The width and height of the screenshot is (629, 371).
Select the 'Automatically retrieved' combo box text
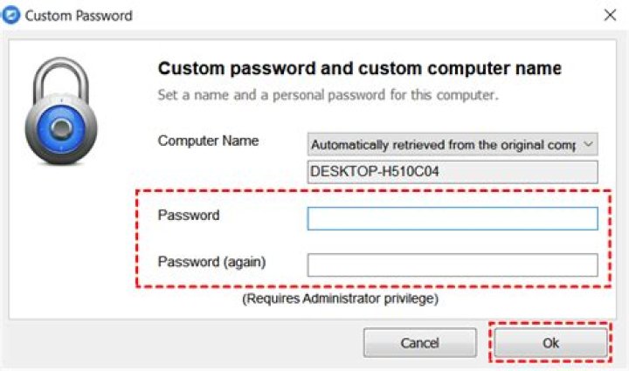click(x=443, y=144)
